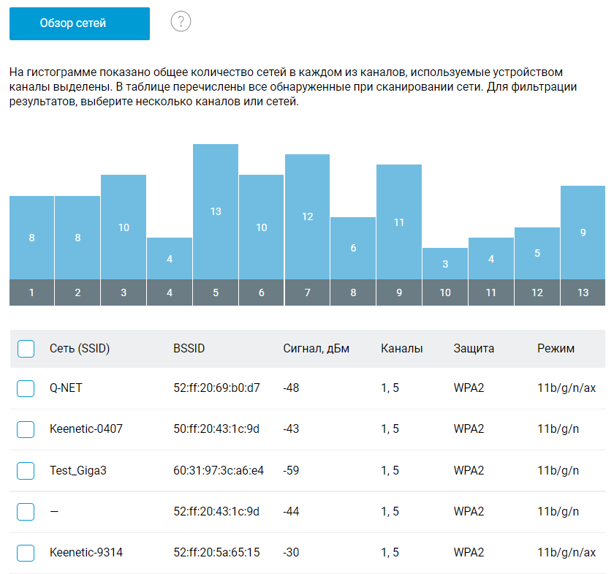Toggle the select-all checkbox in table header
This screenshot has width=614, height=574.
click(26, 349)
